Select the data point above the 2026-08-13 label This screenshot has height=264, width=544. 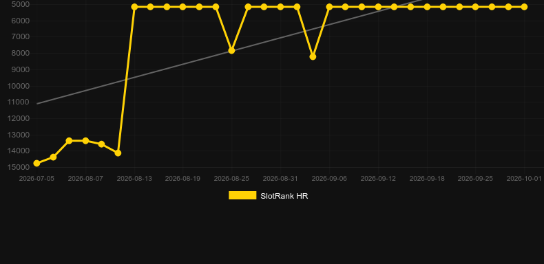134,7
